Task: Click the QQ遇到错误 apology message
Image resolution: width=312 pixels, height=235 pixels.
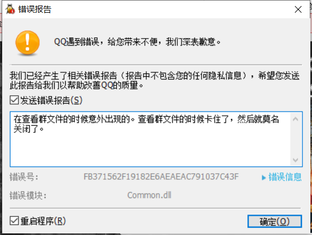Action: click(x=138, y=42)
